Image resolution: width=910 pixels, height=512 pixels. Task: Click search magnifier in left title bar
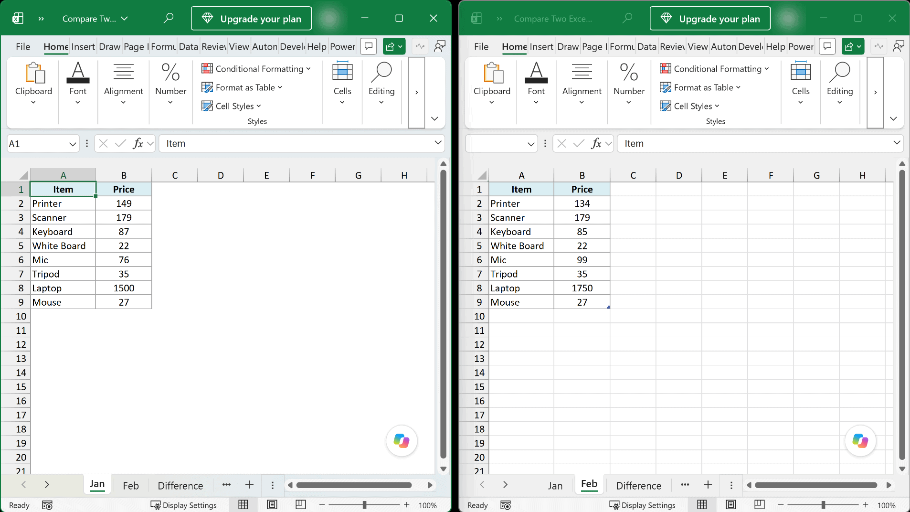[168, 18]
